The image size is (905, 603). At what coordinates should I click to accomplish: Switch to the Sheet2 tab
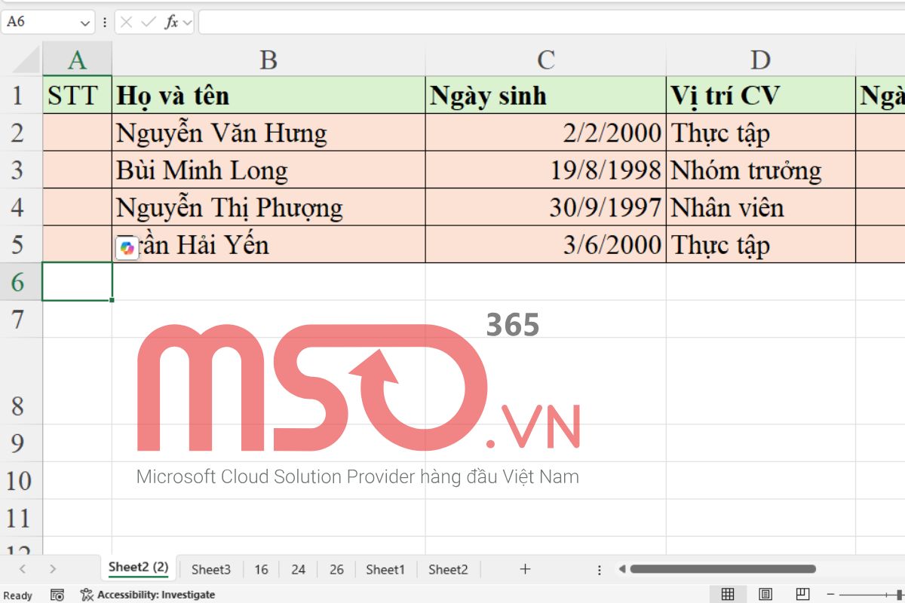[448, 570]
